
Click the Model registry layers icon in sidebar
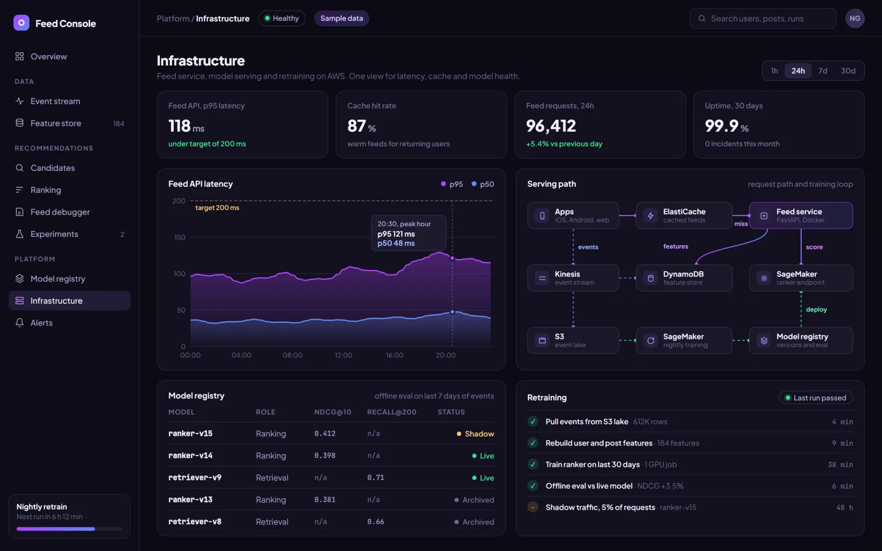(x=20, y=278)
